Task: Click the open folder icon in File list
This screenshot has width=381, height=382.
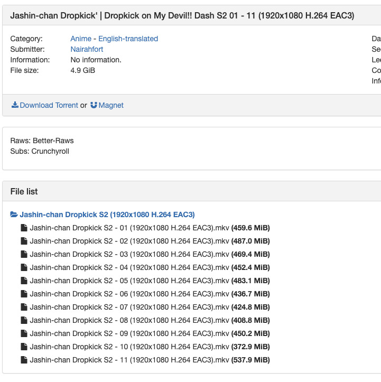Action: (14, 215)
